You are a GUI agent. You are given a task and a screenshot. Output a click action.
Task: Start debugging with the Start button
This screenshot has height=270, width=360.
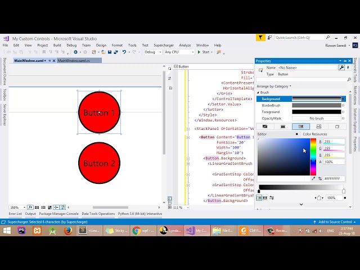pyautogui.click(x=204, y=52)
